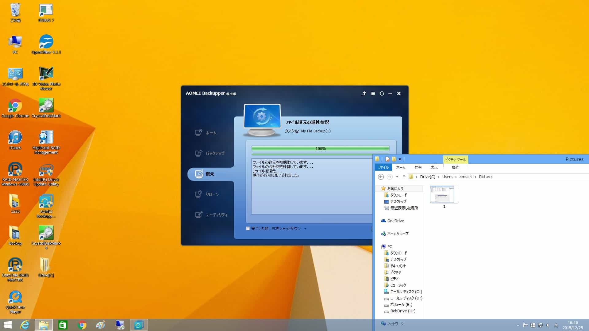Image resolution: width=589 pixels, height=331 pixels.
Task: Open recent locations dropdown in Explorer
Action: point(397,177)
